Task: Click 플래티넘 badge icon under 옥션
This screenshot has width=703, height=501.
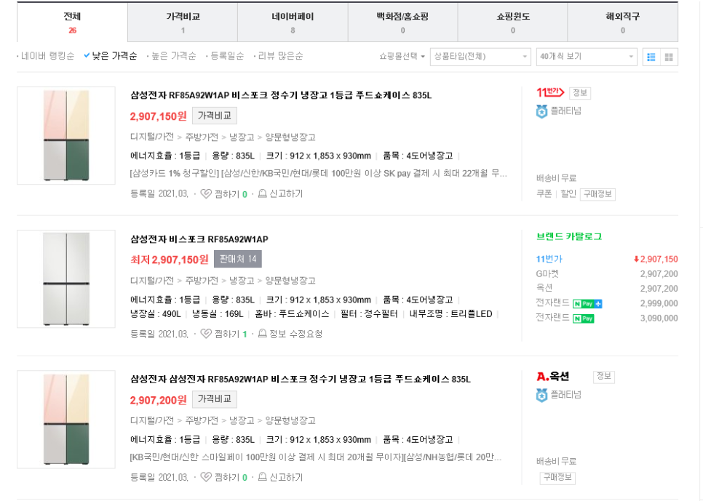Action: 541,395
